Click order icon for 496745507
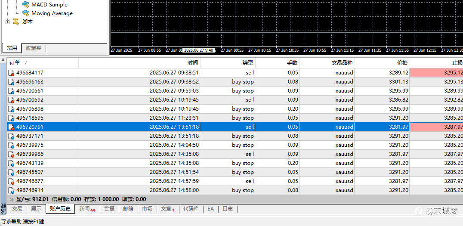 11,172
